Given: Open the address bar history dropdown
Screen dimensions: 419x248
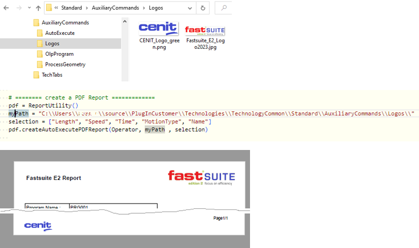Looking at the screenshot, I should pyautogui.click(x=189, y=8).
